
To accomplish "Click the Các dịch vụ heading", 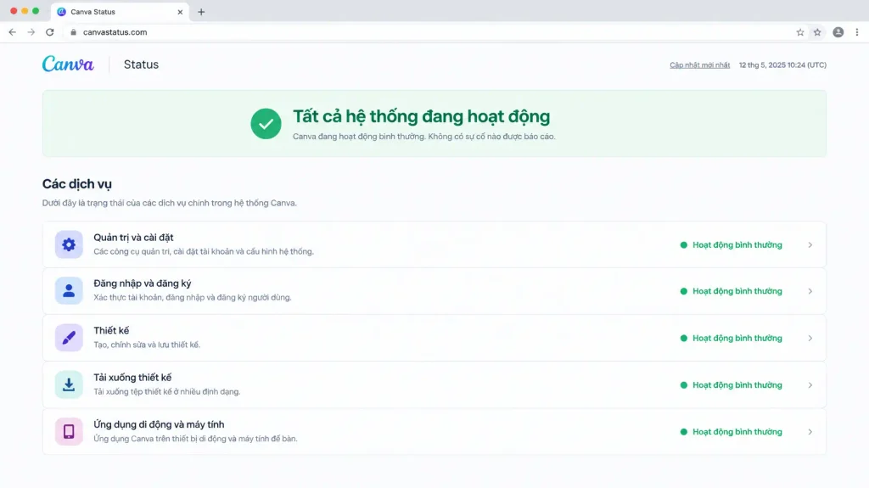I will coord(76,184).
